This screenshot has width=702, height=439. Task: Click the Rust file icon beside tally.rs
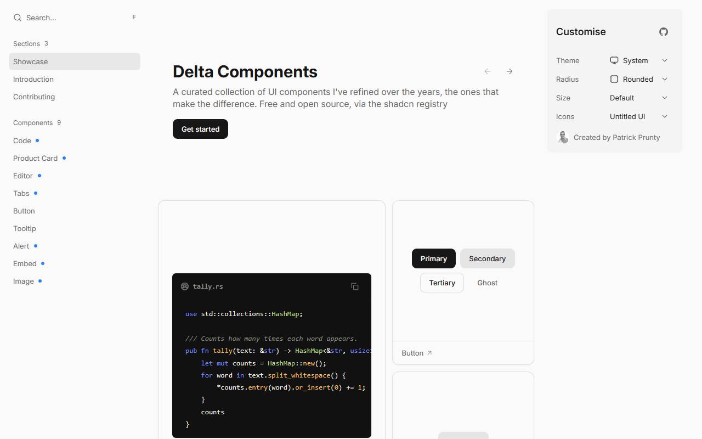185,286
